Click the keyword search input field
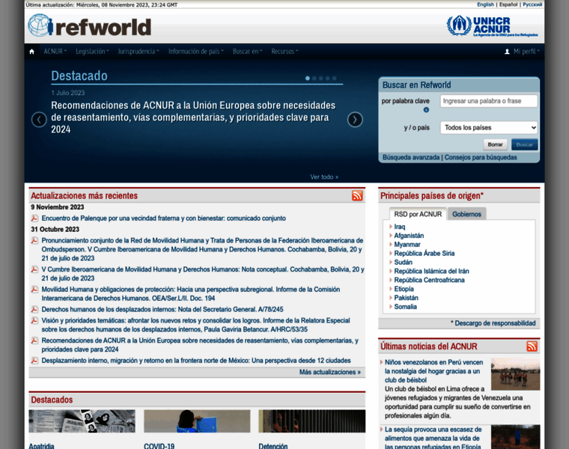569x449 pixels. [489, 101]
